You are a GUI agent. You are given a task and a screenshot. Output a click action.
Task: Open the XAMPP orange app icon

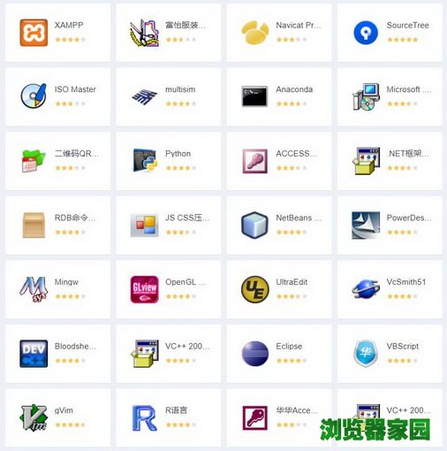(34, 33)
